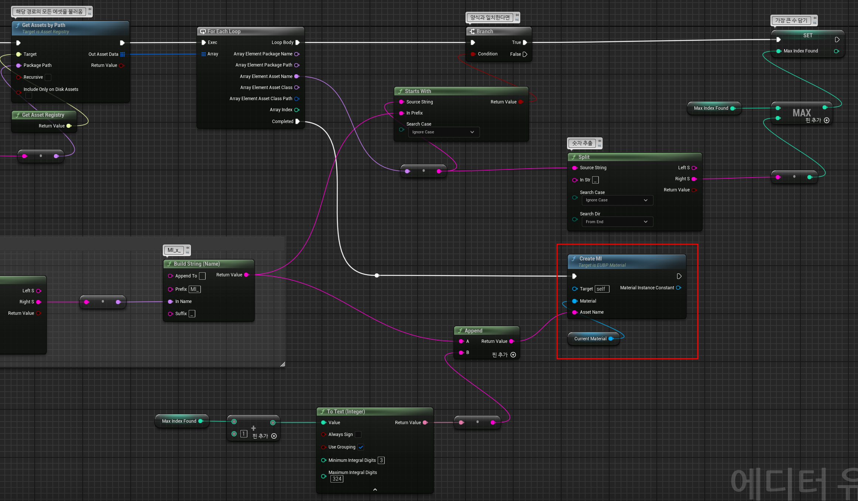Click the add pin icon on MAX node
The width and height of the screenshot is (858, 501).
click(827, 120)
